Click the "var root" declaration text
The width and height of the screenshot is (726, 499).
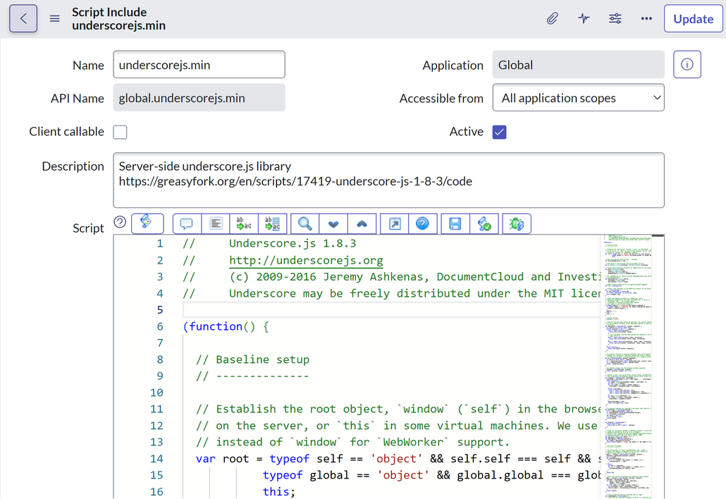[222, 459]
